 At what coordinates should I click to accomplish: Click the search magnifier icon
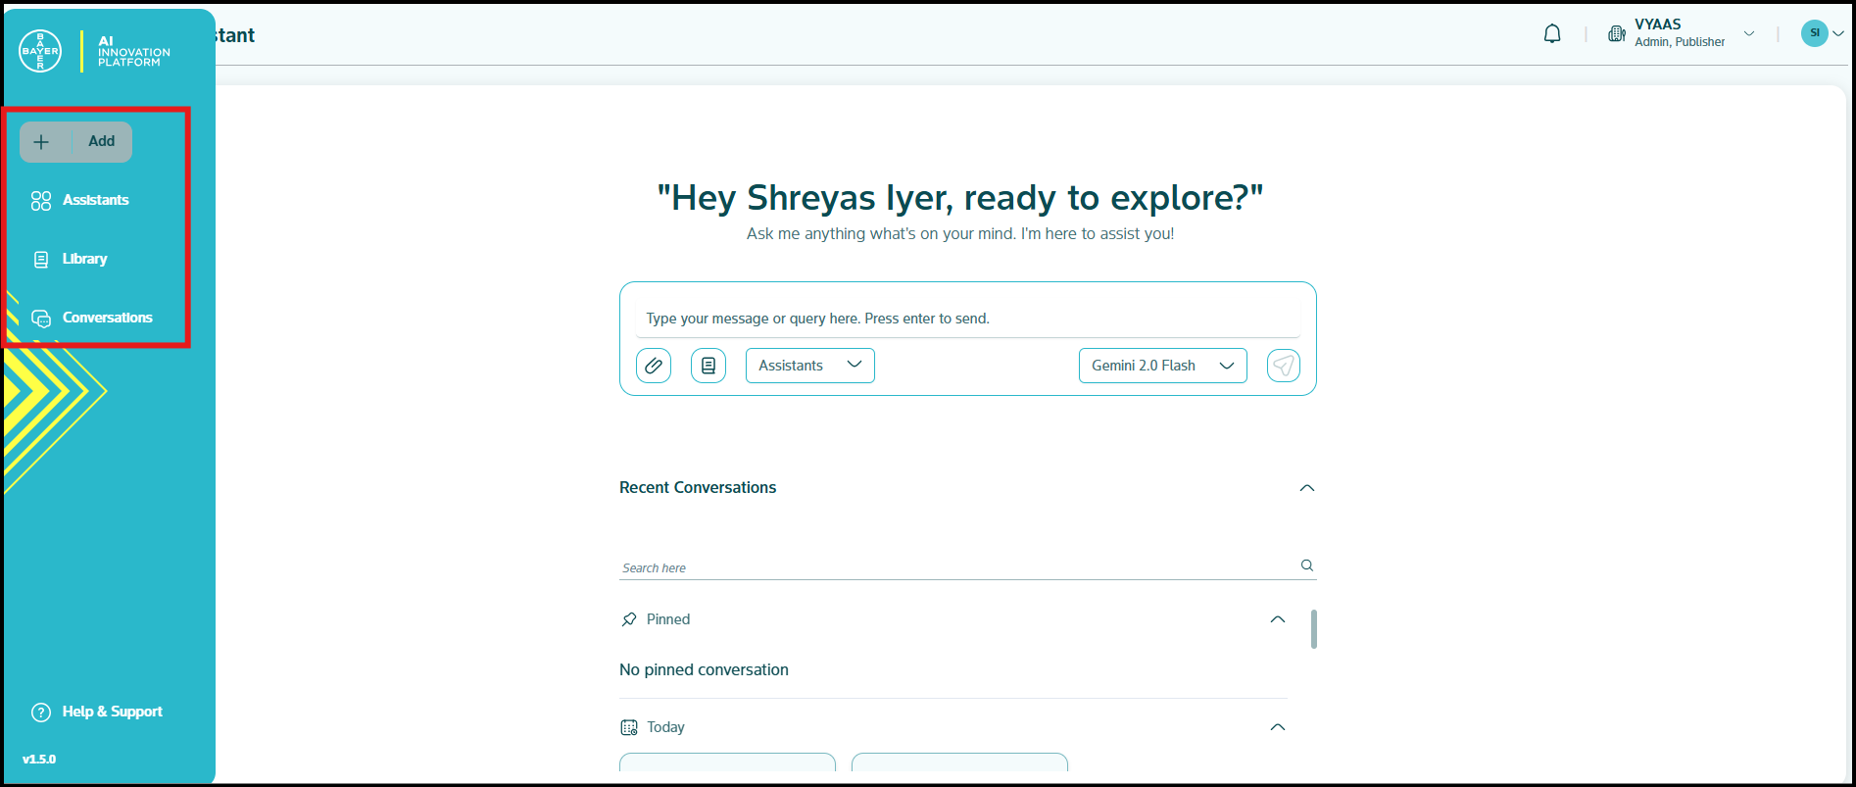pos(1306,566)
